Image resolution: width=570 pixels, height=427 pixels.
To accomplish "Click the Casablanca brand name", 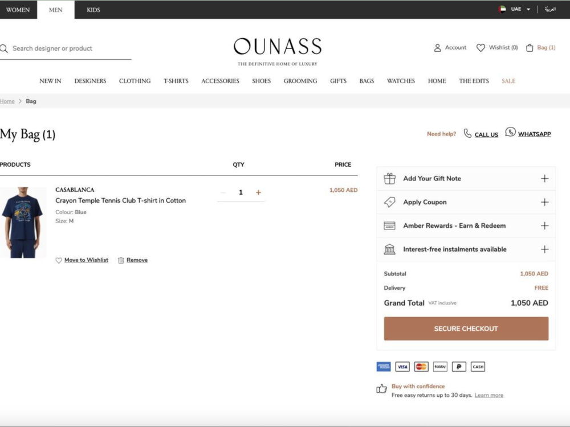I will (x=75, y=190).
